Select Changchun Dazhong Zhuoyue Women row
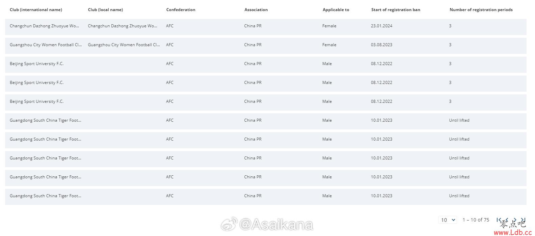The height and width of the screenshot is (236, 535). pos(266,27)
